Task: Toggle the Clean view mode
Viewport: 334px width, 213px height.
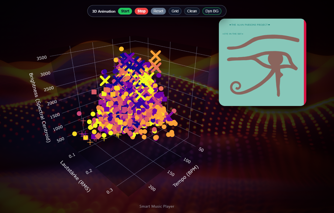Action: click(x=192, y=11)
